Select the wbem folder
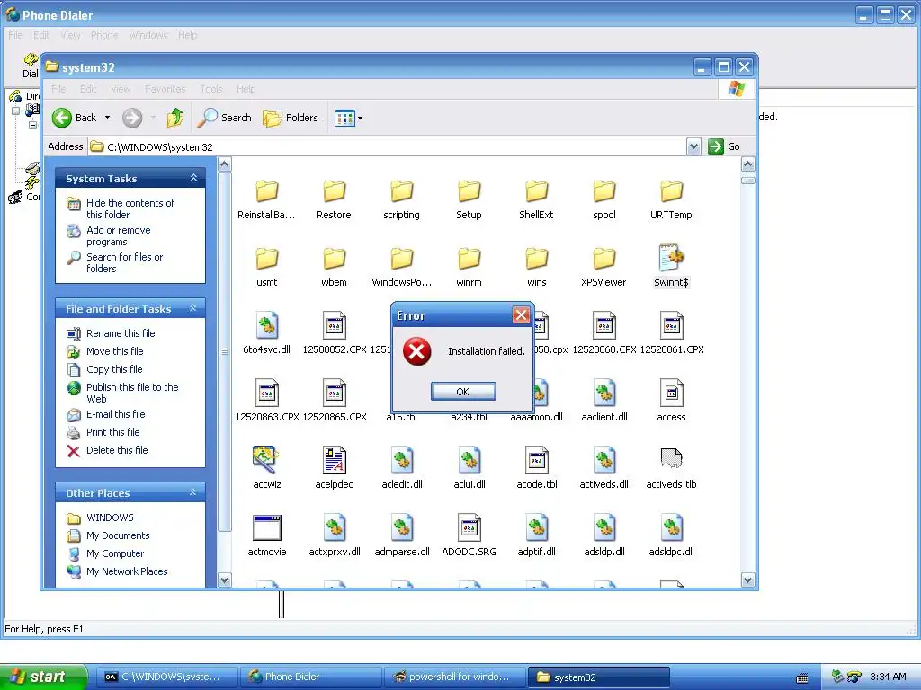The height and width of the screenshot is (690, 921). [334, 267]
